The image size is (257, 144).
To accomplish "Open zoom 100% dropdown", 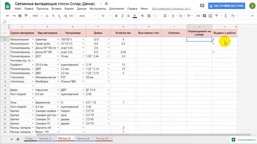I will [x=37, y=16].
